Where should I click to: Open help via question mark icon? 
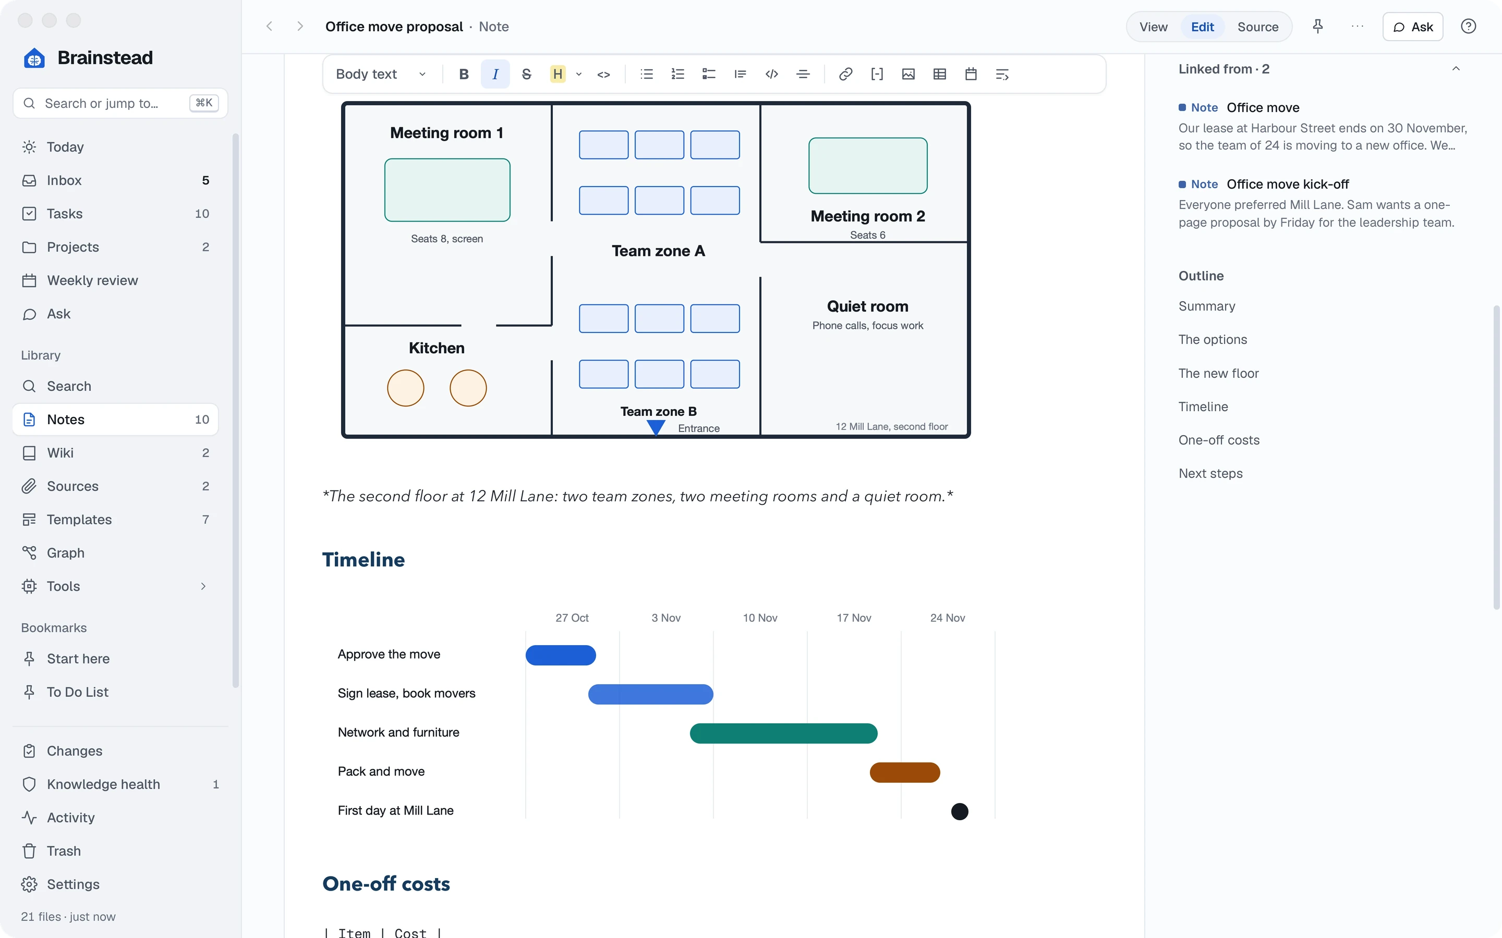[x=1469, y=27]
